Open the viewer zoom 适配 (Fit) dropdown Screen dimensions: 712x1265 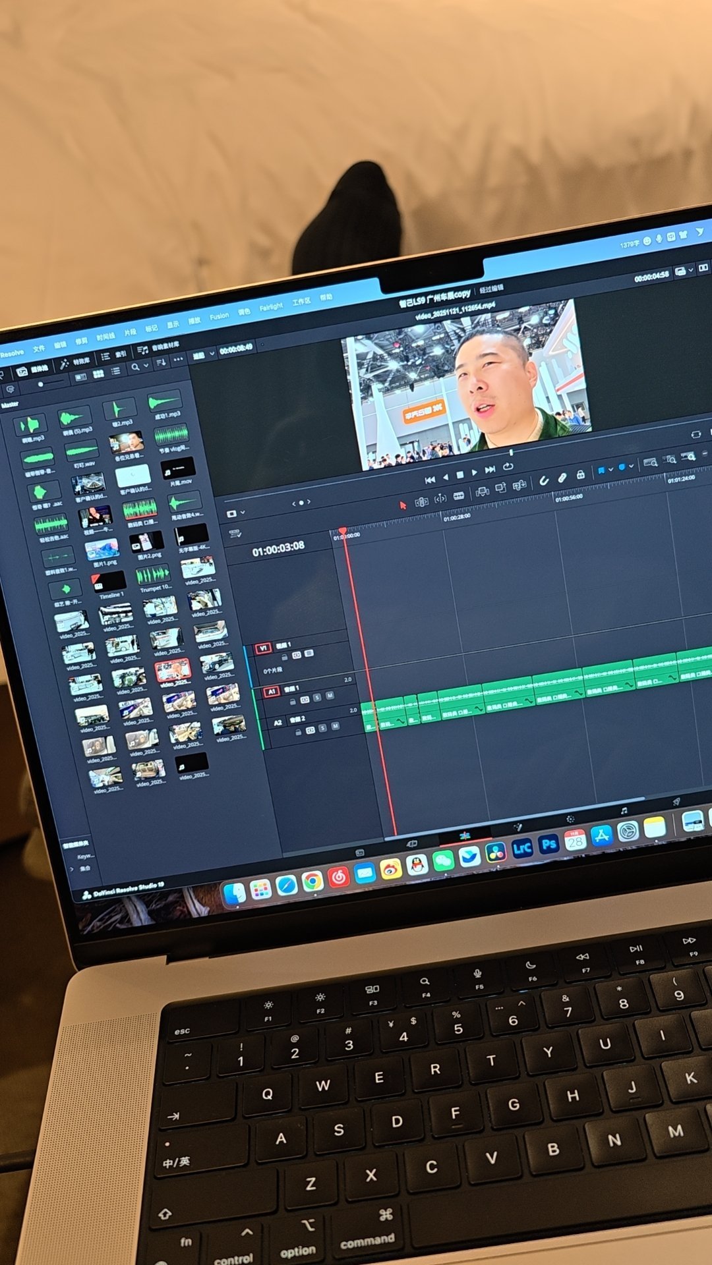(x=203, y=355)
